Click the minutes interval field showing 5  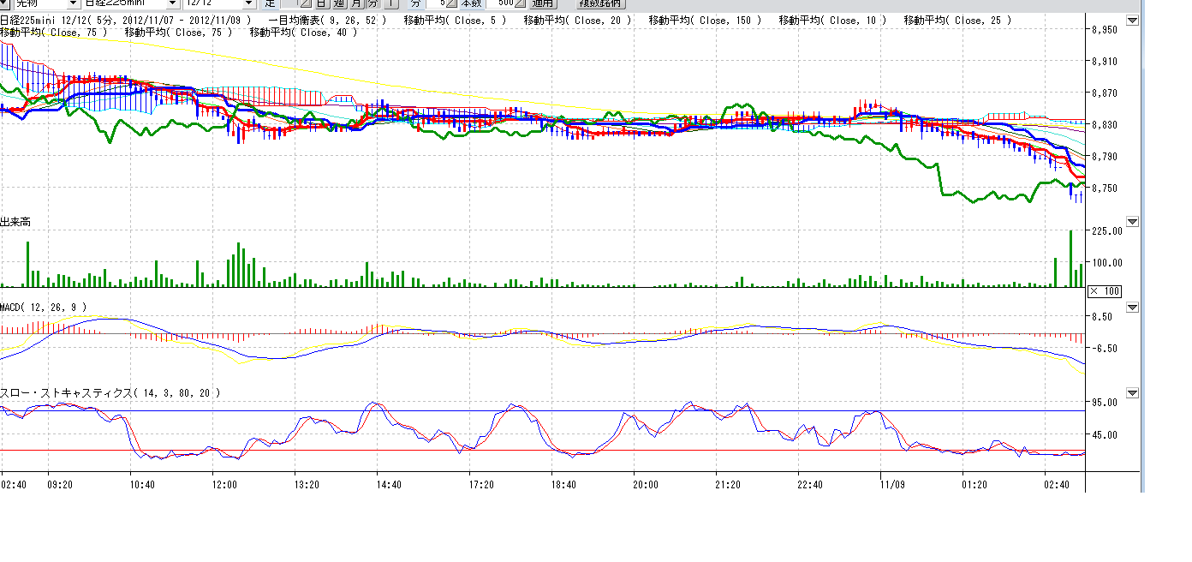(437, 3)
